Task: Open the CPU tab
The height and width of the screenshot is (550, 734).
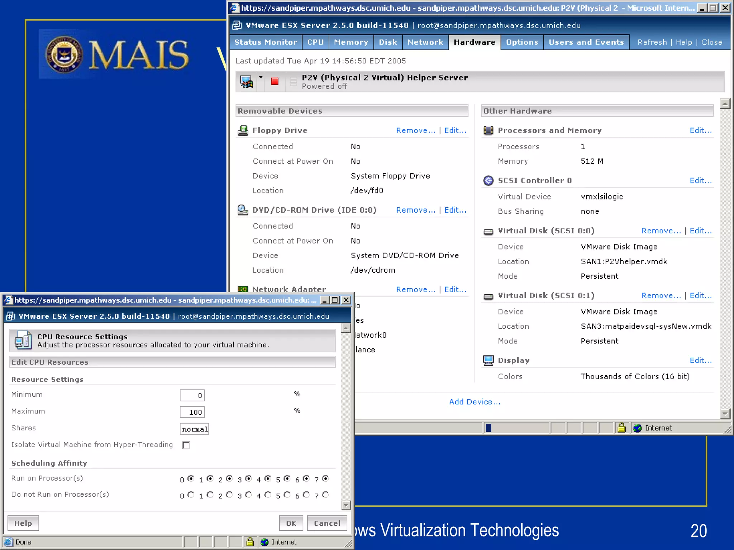Action: (x=315, y=42)
